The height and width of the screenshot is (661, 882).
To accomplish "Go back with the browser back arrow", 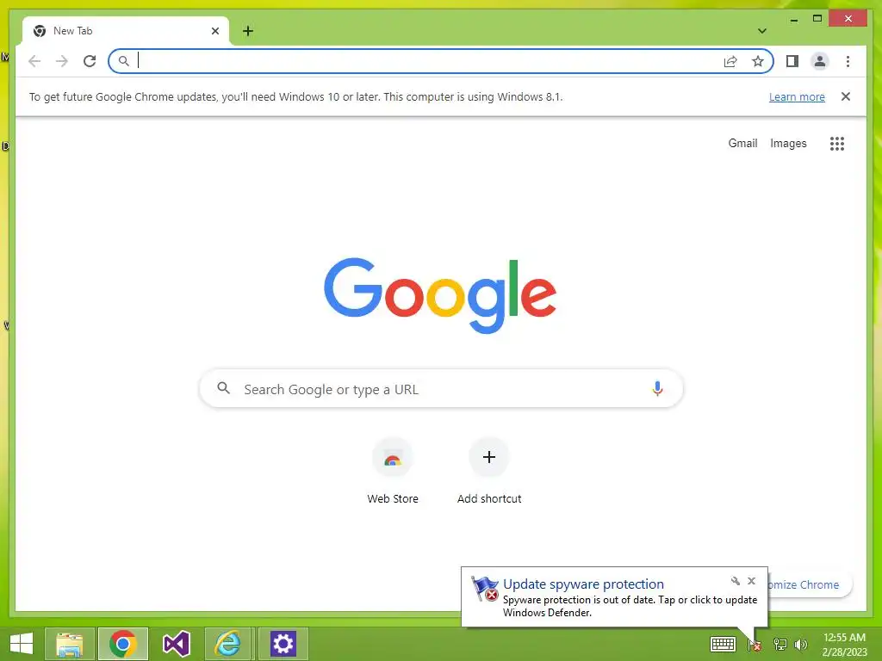I will (x=34, y=61).
